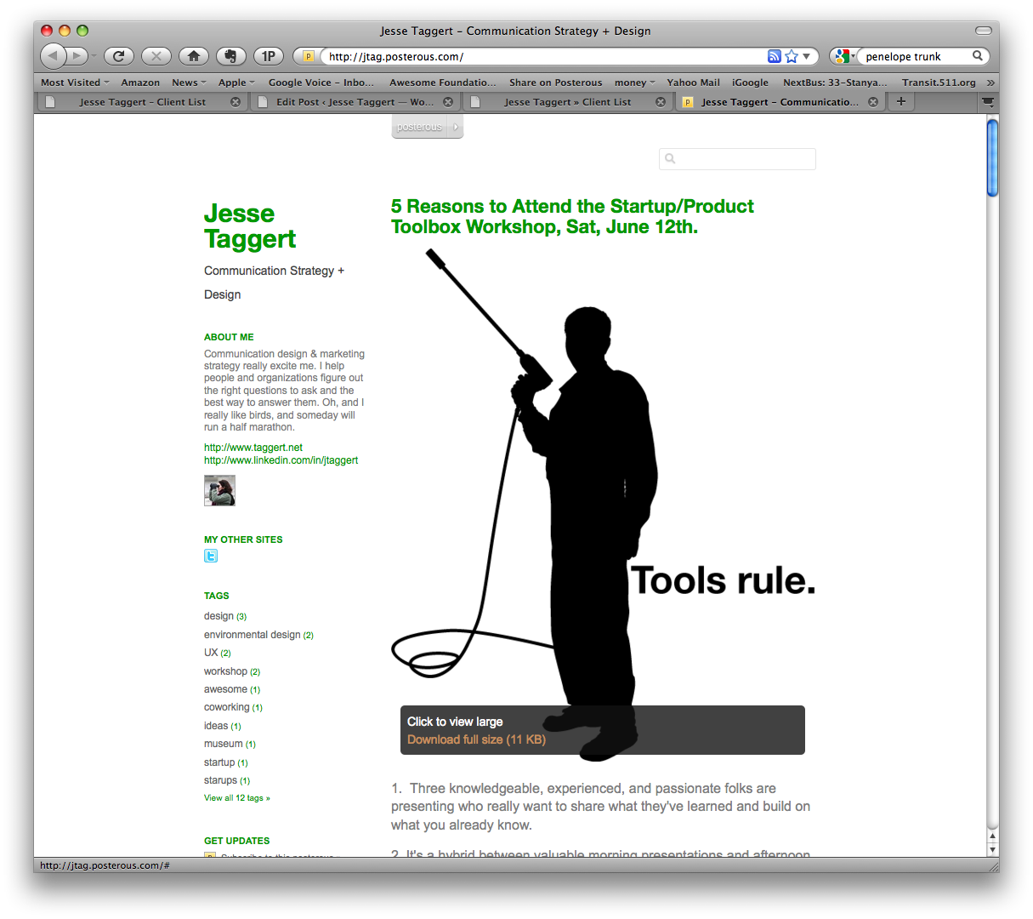Go to the browser Home page
The image size is (1033, 919).
[x=194, y=56]
